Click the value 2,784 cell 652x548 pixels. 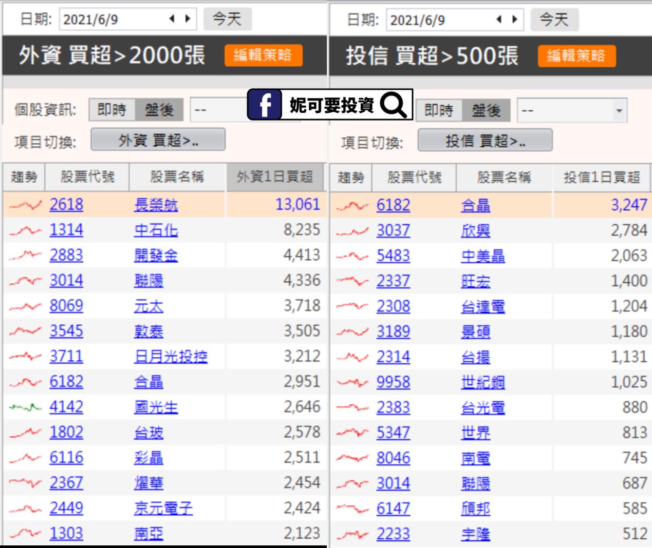629,230
